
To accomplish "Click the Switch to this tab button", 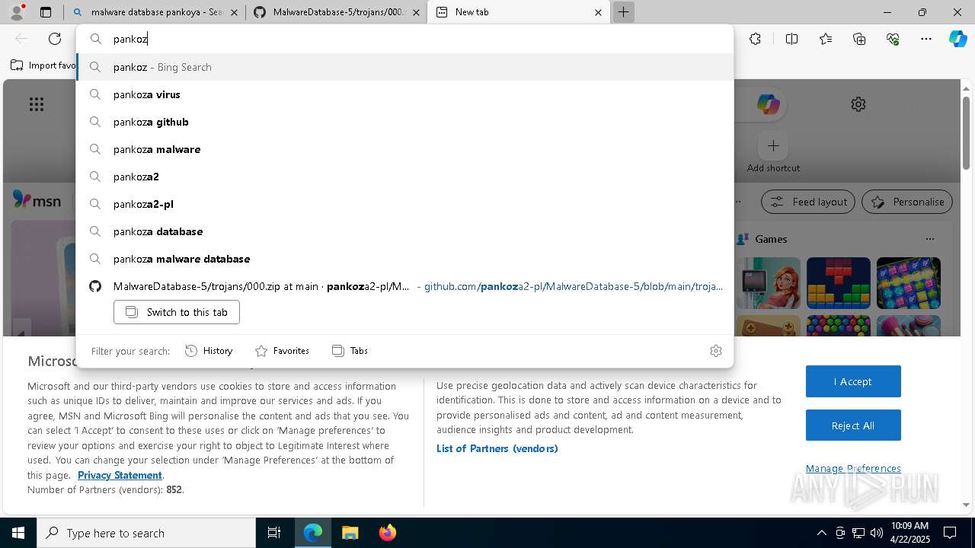I will 177,312.
